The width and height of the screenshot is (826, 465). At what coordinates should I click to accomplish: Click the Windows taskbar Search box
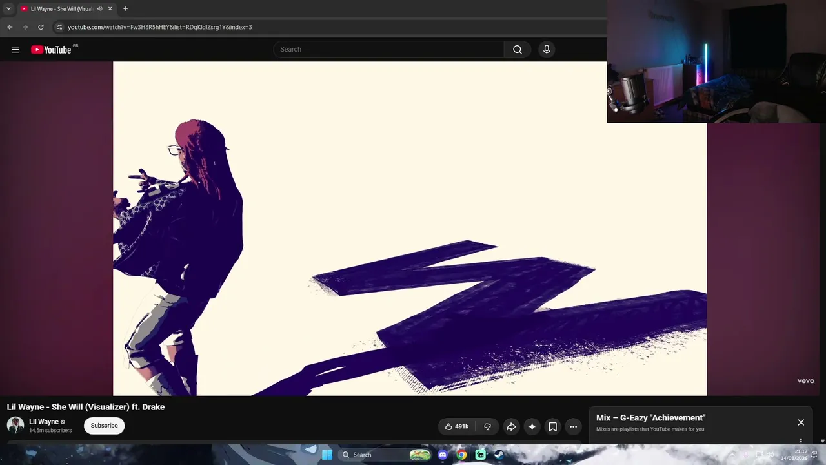click(385, 455)
